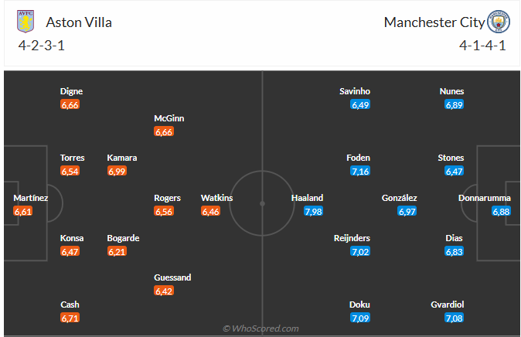Select Watkins' 6.46 rating badge

tap(210, 211)
